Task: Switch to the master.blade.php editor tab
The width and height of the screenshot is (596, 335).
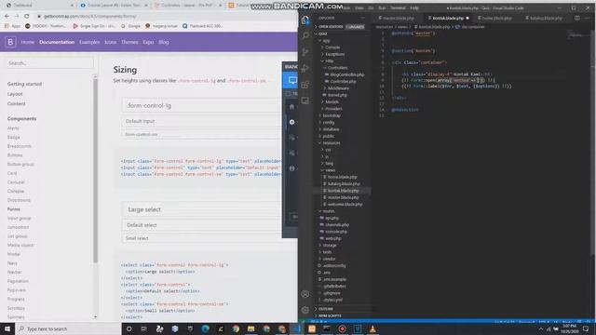Action: 399,18
